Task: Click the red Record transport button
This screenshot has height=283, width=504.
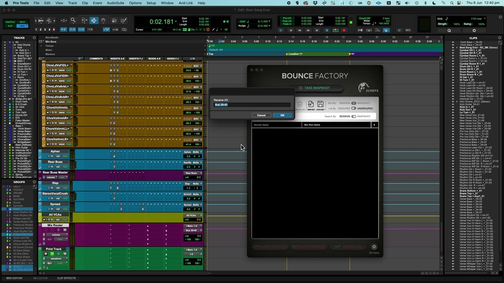Action: 344,30
